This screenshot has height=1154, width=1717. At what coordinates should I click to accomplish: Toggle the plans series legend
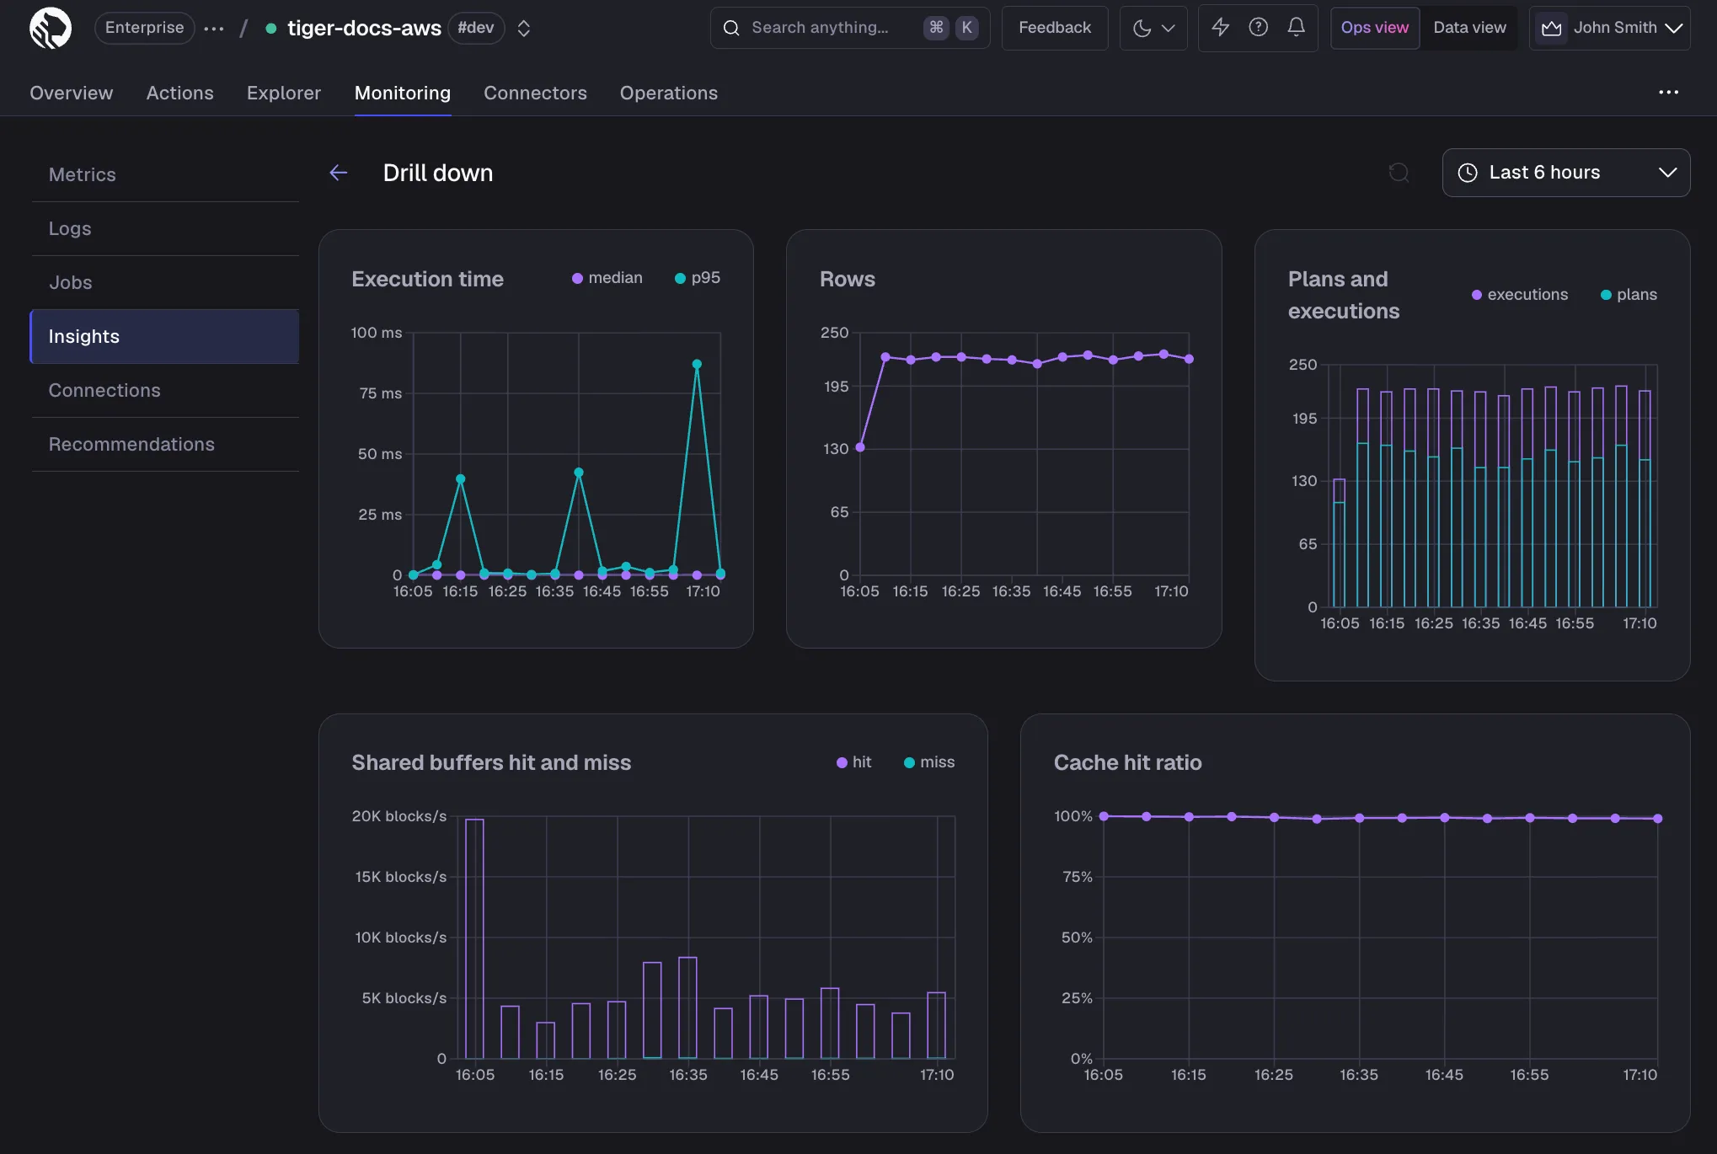pyautogui.click(x=1629, y=295)
